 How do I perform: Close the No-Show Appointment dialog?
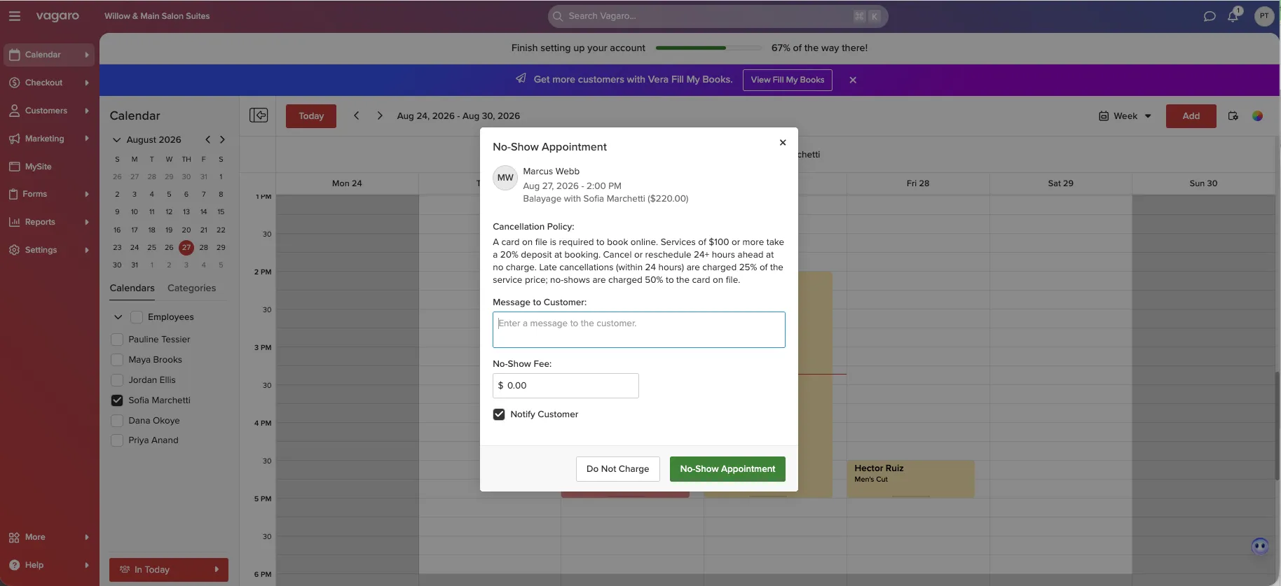pyautogui.click(x=783, y=143)
